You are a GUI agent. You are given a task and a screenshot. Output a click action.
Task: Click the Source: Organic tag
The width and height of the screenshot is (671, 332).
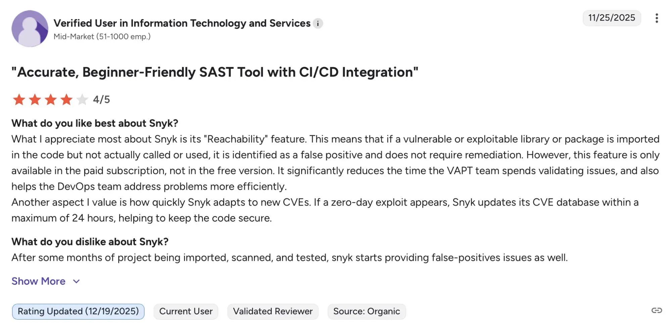click(x=367, y=312)
